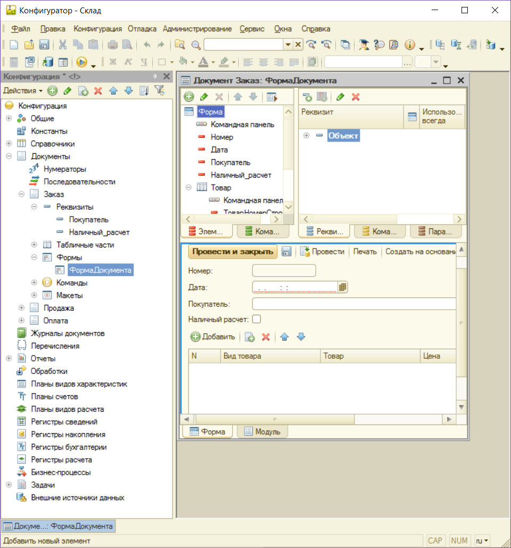Expand the Продажа document node
The height and width of the screenshot is (548, 511).
pos(22,308)
